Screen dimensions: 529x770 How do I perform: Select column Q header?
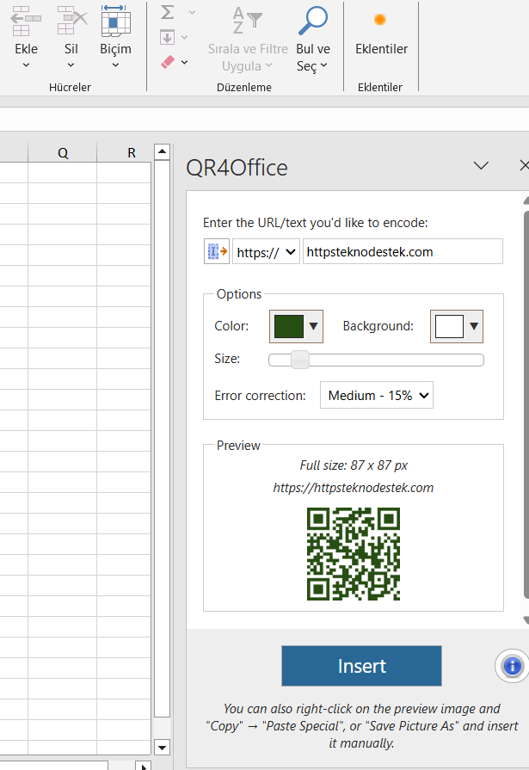(x=63, y=153)
